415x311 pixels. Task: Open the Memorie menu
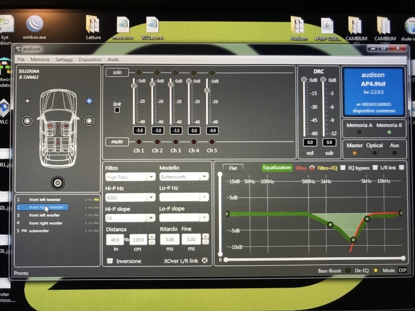[x=40, y=59]
